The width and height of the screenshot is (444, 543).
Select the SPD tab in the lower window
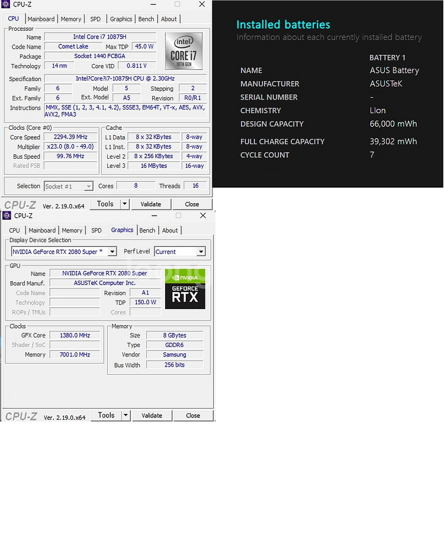pyautogui.click(x=96, y=230)
